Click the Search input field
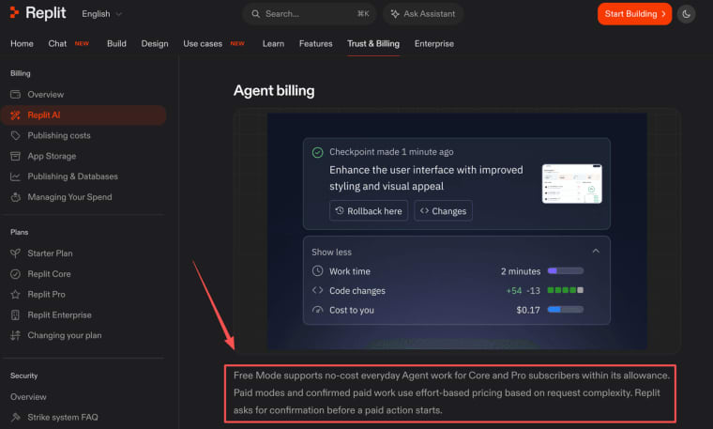Image resolution: width=713 pixels, height=429 pixels. (310, 14)
